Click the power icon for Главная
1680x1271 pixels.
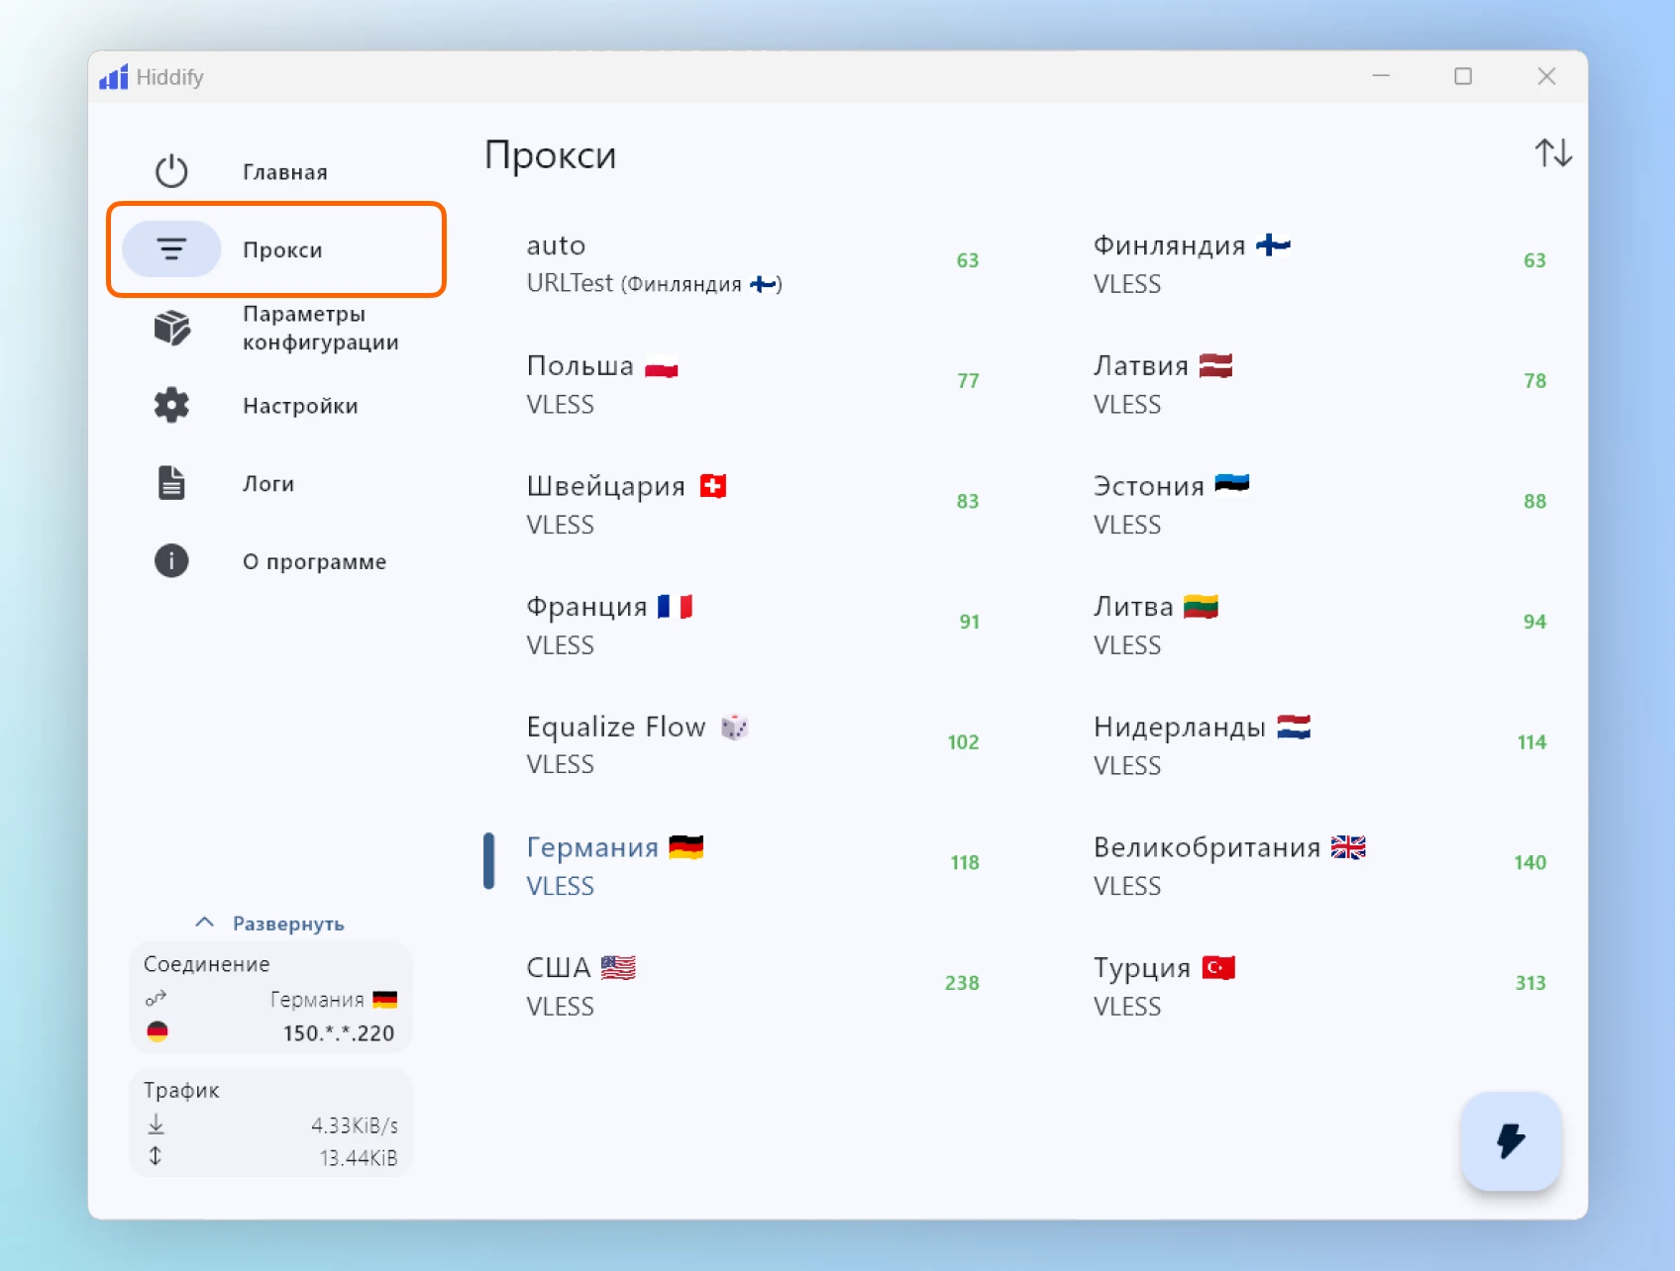pyautogui.click(x=171, y=171)
